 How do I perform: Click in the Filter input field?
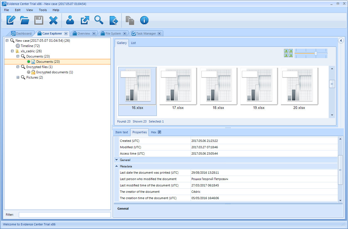coord(65,215)
